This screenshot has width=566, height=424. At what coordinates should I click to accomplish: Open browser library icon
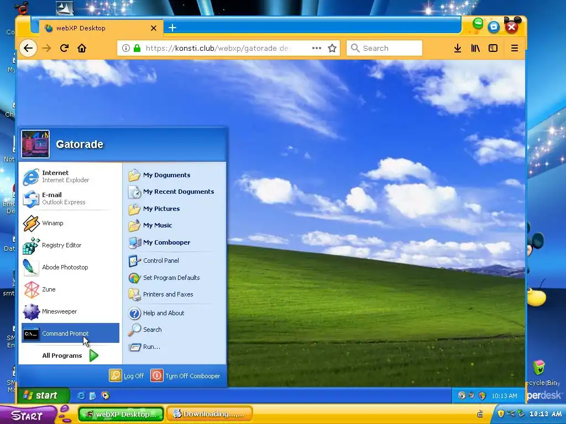point(475,49)
